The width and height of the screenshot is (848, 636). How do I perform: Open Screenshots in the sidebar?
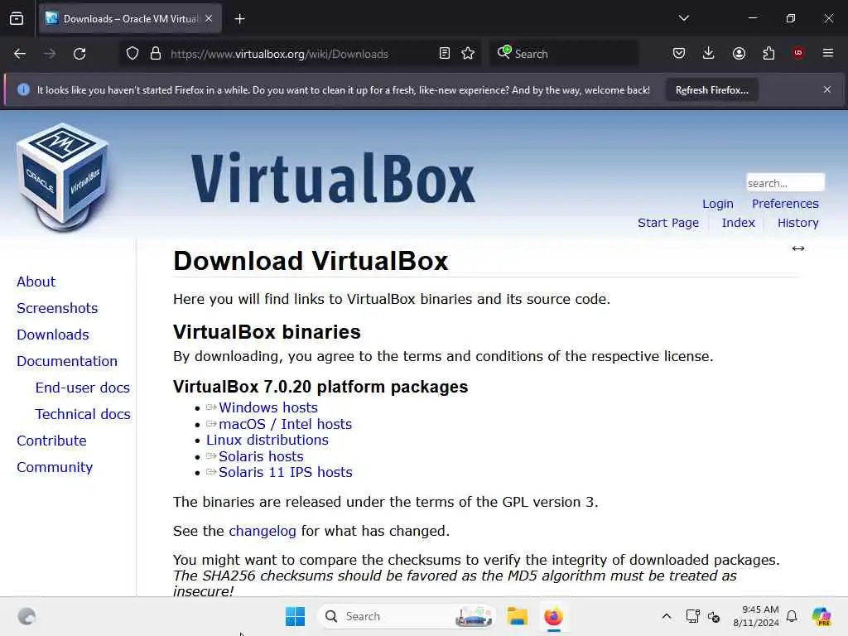click(x=57, y=308)
